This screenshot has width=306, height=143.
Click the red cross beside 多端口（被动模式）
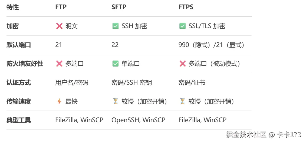182,64
